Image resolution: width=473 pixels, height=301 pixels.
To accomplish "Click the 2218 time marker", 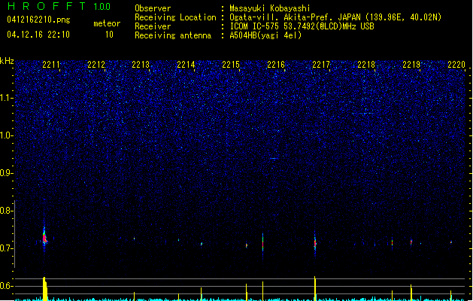I will click(366, 65).
